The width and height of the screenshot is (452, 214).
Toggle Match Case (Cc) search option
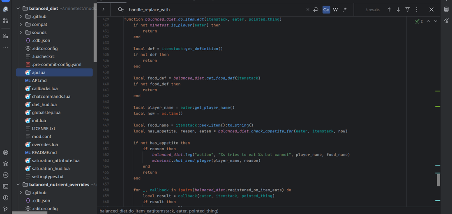326,9
